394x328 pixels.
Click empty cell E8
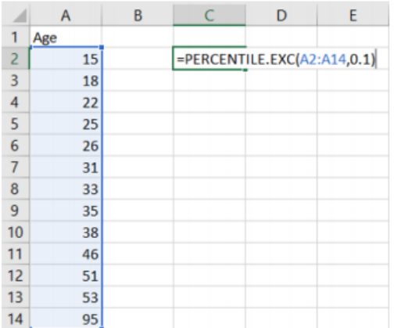[x=353, y=189]
